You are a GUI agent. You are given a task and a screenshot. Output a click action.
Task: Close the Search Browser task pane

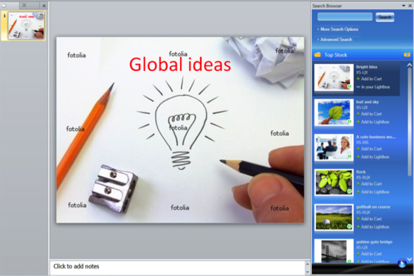click(x=410, y=6)
